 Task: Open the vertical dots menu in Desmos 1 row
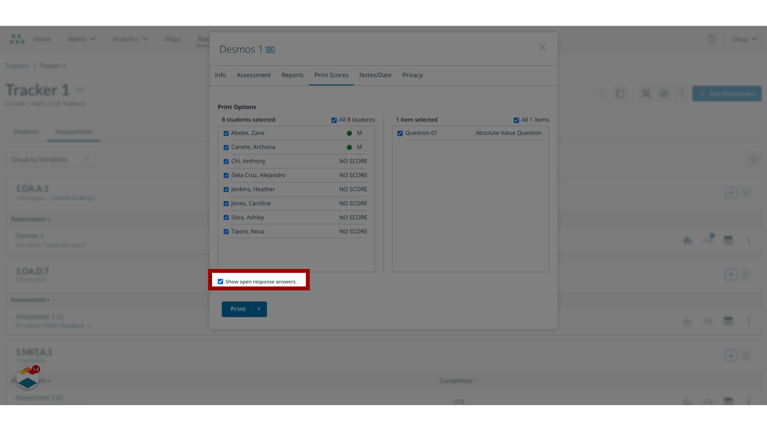pyautogui.click(x=749, y=240)
